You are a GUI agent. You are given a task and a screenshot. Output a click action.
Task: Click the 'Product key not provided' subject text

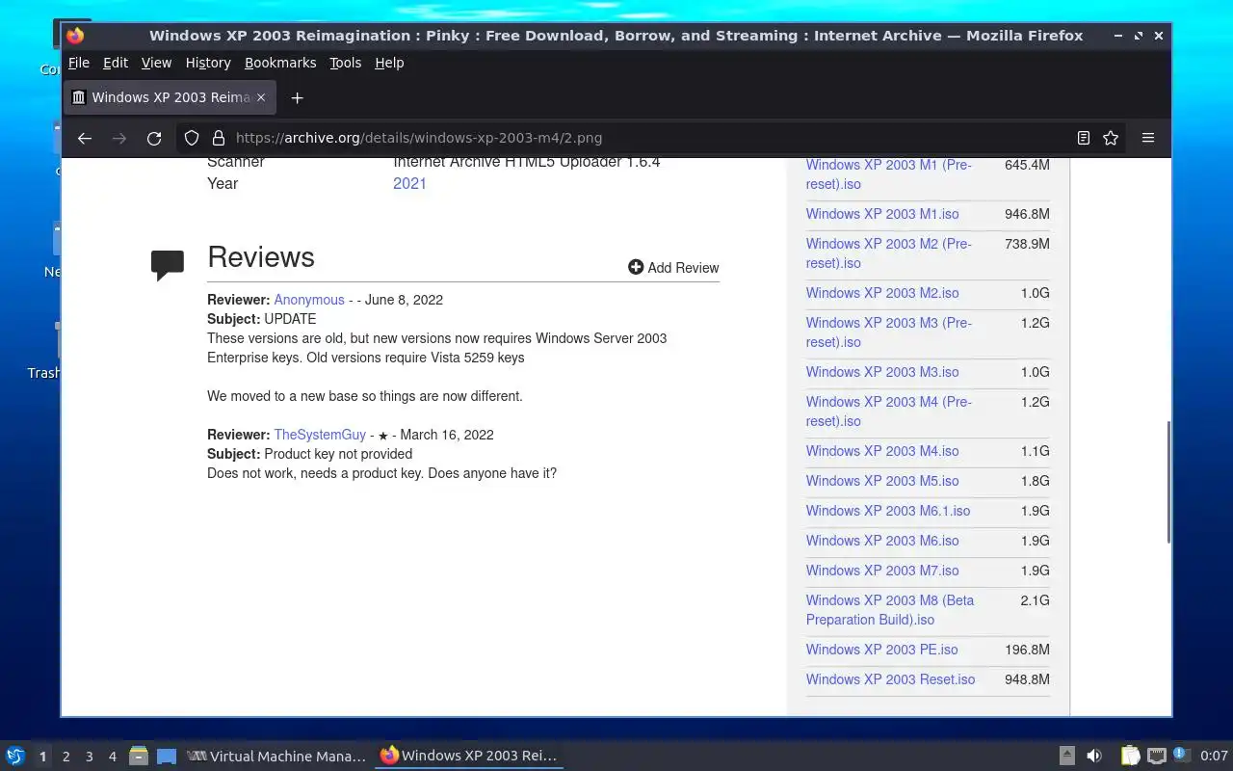coord(338,454)
